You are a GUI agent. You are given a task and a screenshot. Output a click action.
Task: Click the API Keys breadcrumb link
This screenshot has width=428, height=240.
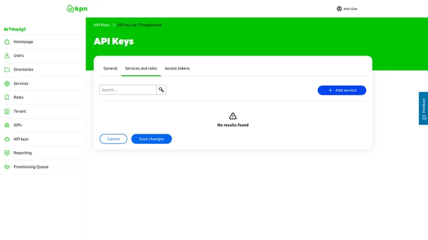tap(102, 25)
